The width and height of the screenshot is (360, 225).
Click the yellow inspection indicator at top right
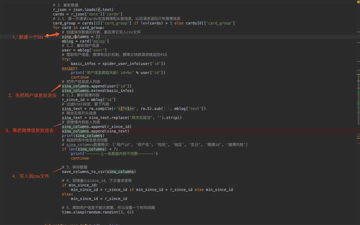click(x=358, y=1)
